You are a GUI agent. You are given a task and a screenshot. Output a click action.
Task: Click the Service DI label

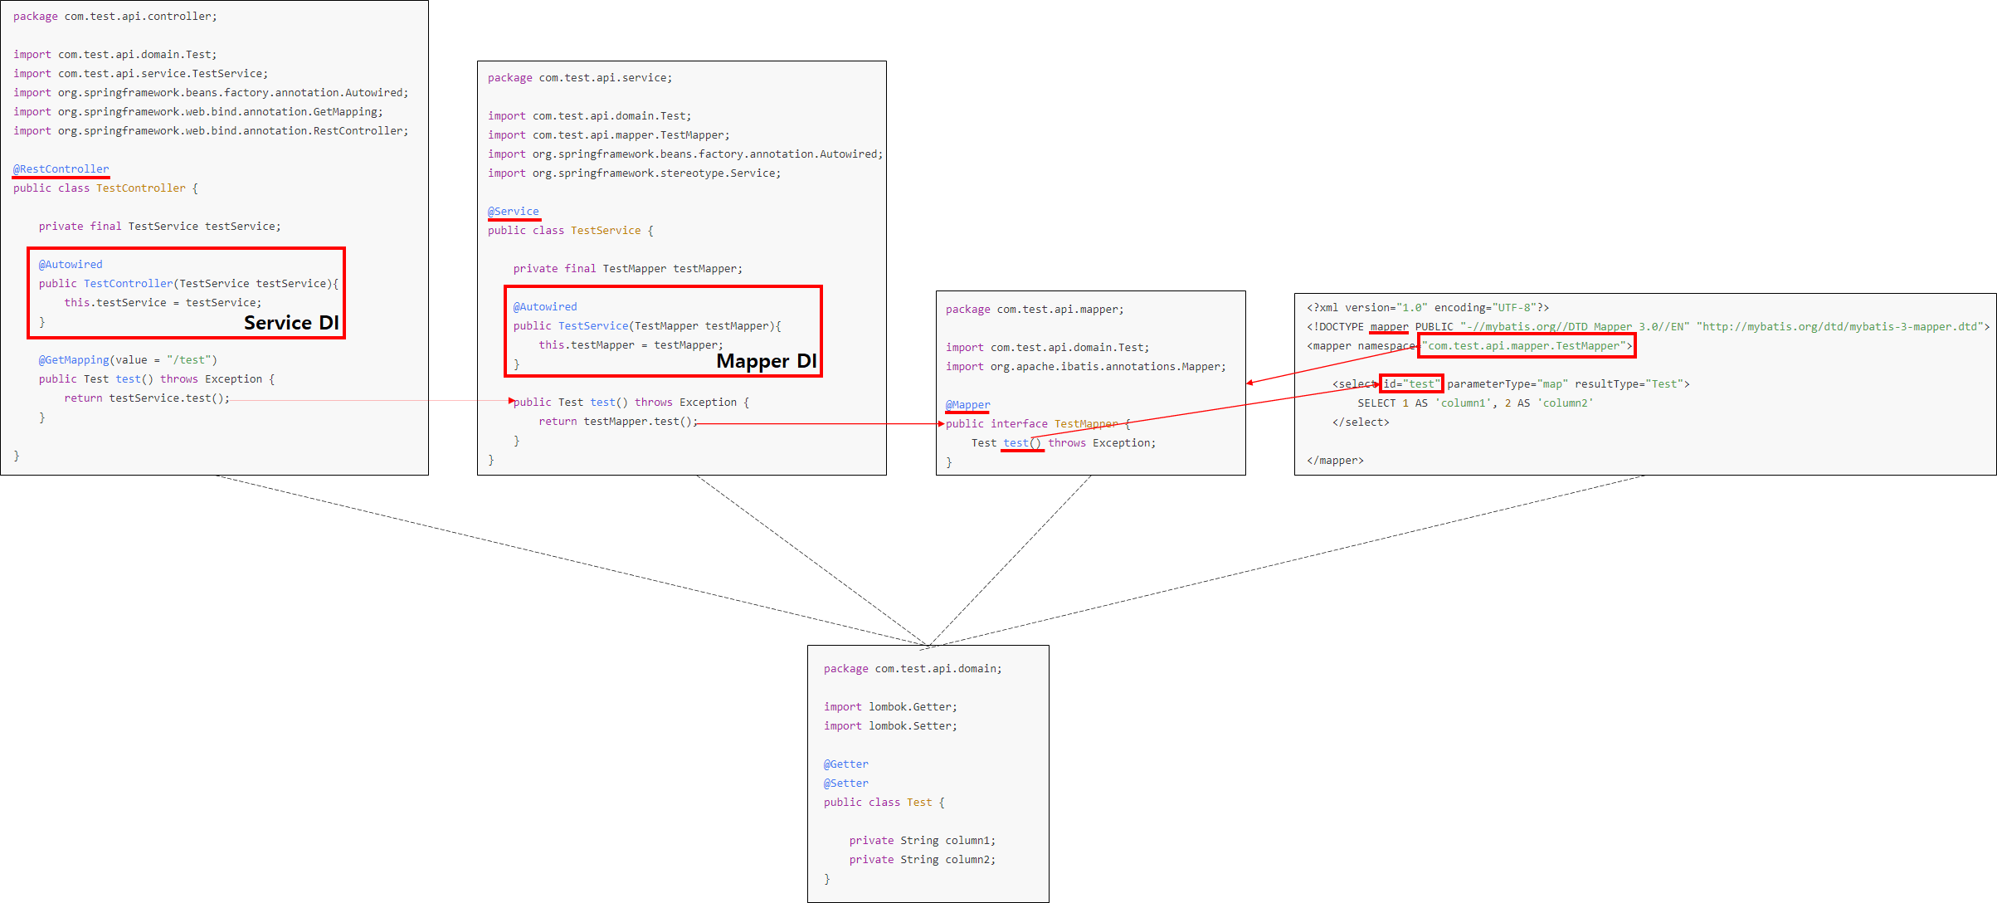pos(291,323)
